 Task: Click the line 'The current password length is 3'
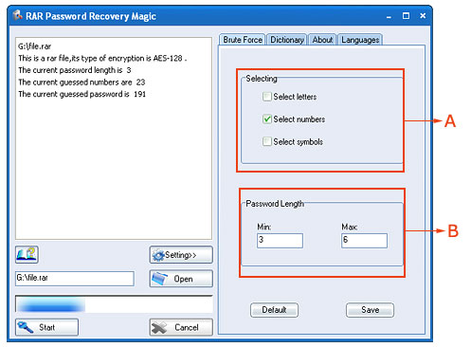coord(75,70)
